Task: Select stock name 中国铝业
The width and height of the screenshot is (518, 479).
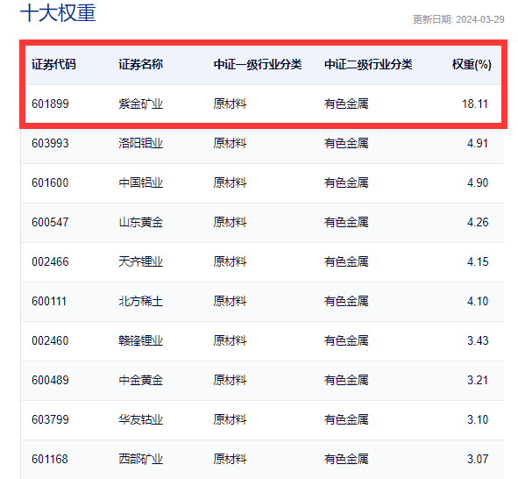Action: click(141, 182)
